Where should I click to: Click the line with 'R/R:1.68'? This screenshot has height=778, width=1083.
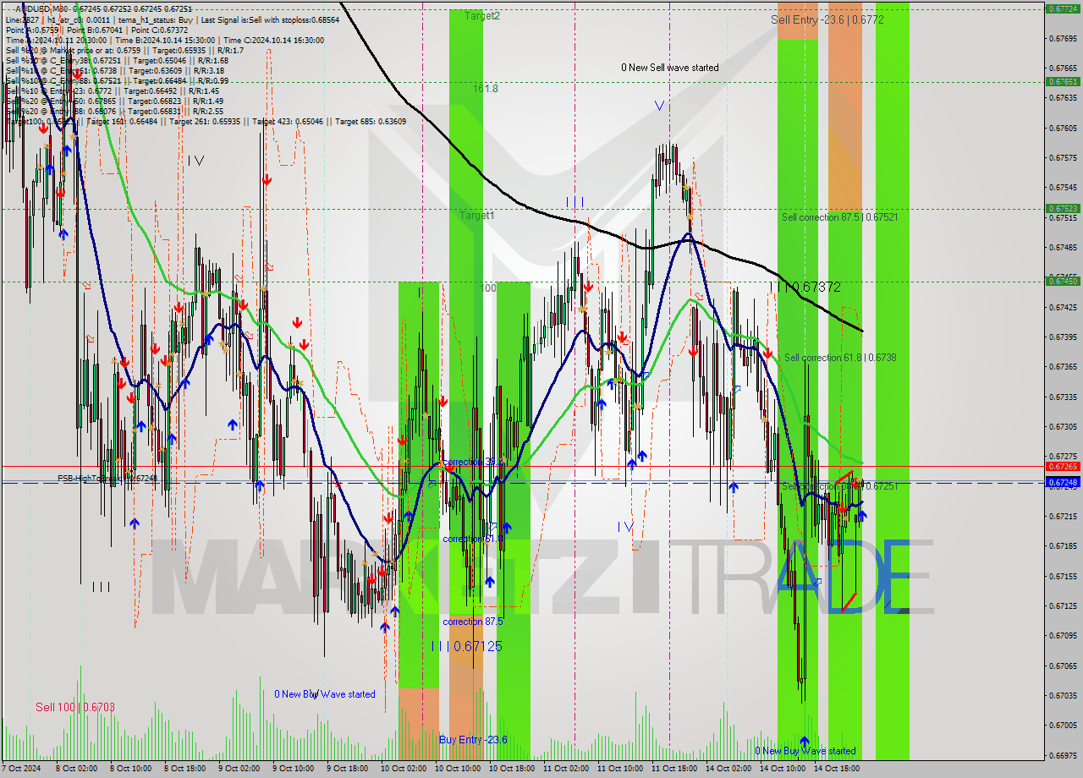tap(117, 61)
